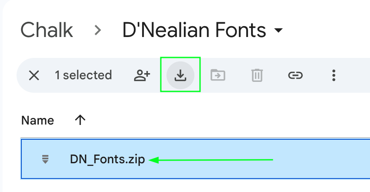Image resolution: width=370 pixels, height=192 pixels.
Task: Reverse sort order with the up arrow
Action: click(80, 121)
